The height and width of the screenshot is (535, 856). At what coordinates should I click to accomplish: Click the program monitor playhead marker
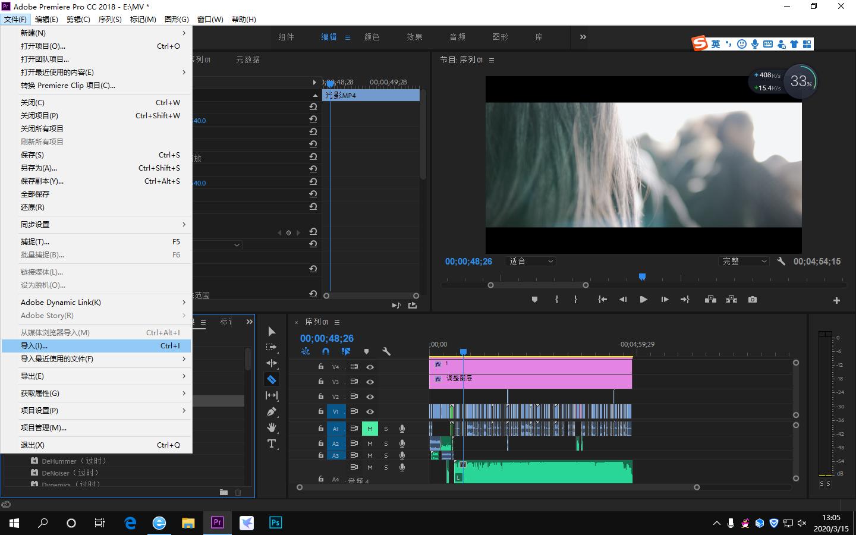[x=642, y=277]
